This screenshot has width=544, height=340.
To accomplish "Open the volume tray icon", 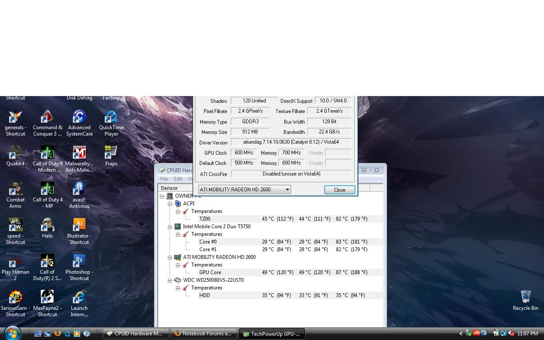I will (511, 334).
